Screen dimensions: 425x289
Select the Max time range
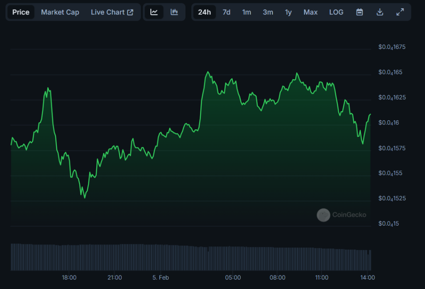pos(310,12)
